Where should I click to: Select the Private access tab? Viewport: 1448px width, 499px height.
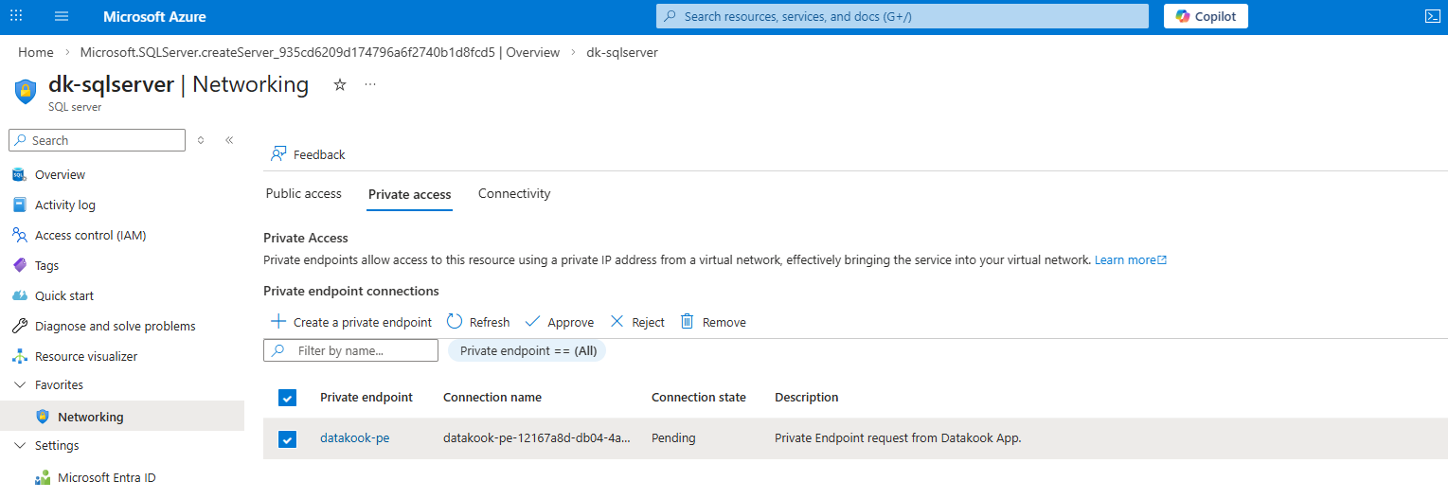[409, 194]
